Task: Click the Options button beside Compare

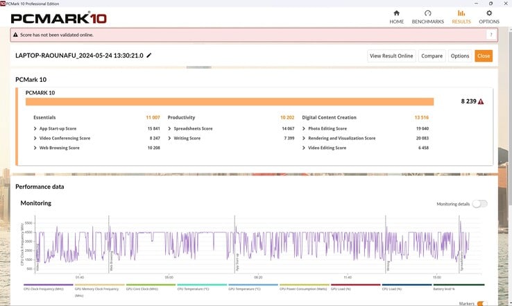Action: coord(460,56)
